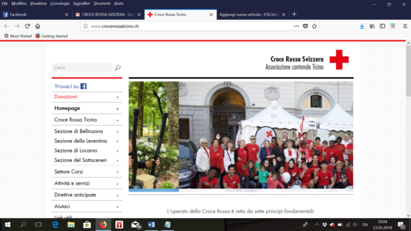Open the Firefox hamburger menu
This screenshot has width=411, height=231.
point(405,26)
